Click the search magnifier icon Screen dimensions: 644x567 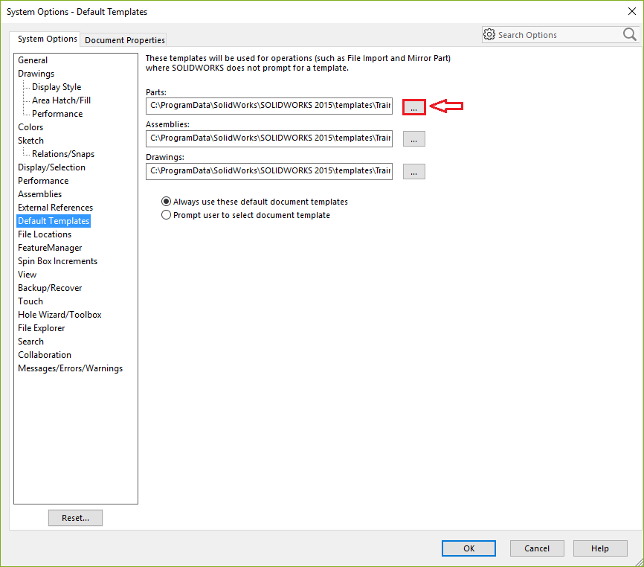pyautogui.click(x=629, y=34)
